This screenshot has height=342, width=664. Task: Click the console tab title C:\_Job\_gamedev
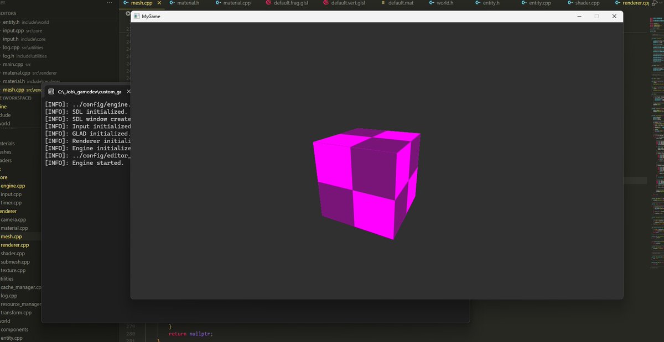click(89, 92)
